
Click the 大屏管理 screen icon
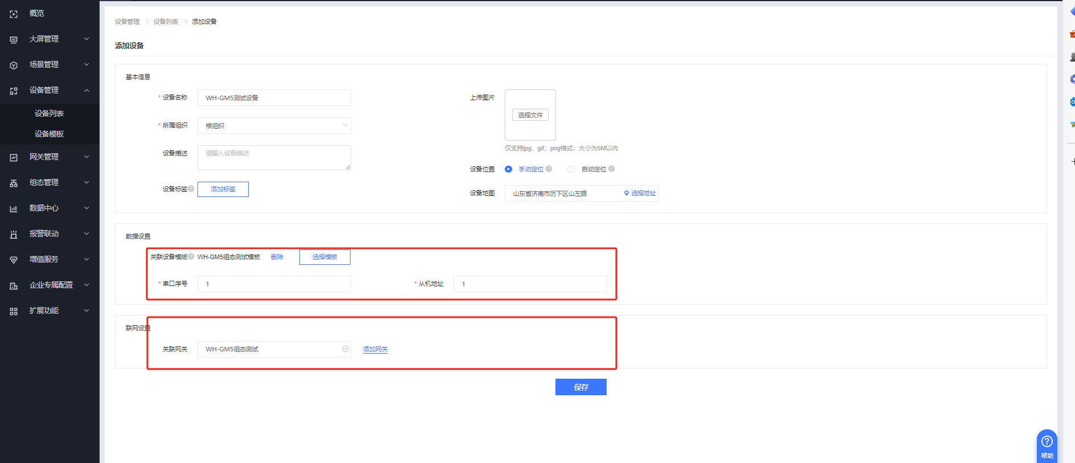[x=14, y=39]
